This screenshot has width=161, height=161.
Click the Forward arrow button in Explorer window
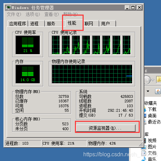(147, 80)
